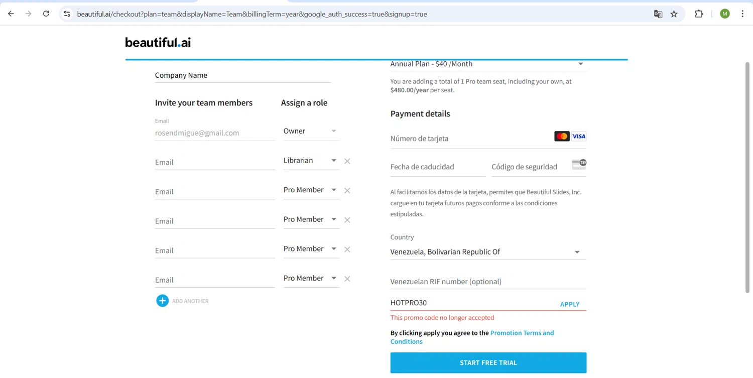Open Chrome three-dot menu
Viewport: 753px width, 378px height.
pyautogui.click(x=742, y=14)
